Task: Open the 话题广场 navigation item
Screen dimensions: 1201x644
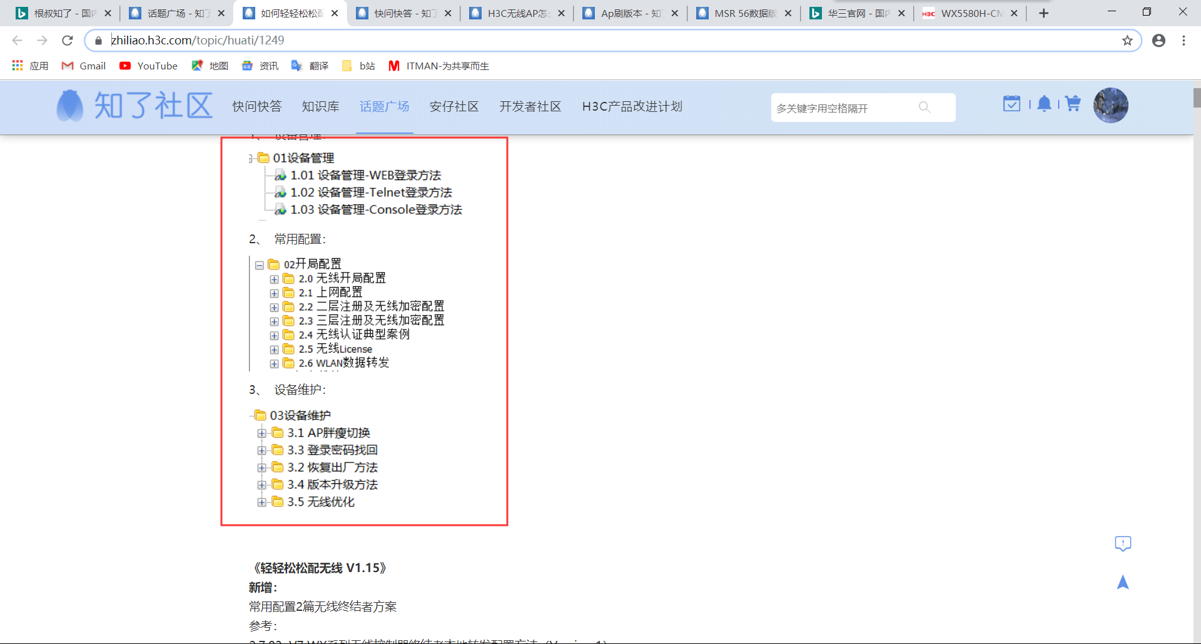Action: pos(384,106)
